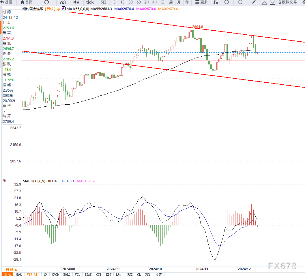Open the 设置 settings tab
The width and height of the screenshot is (305, 276).
[158, 274]
